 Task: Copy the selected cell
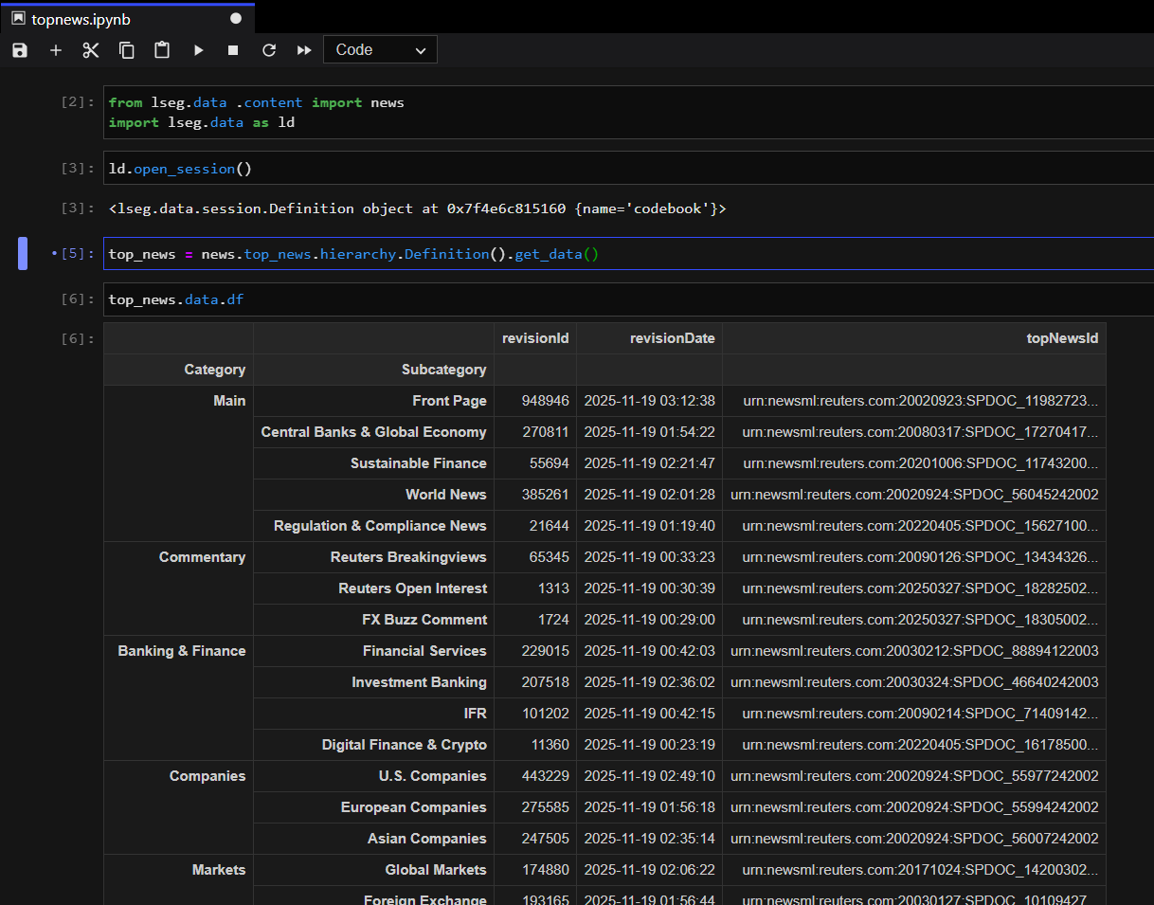point(127,50)
